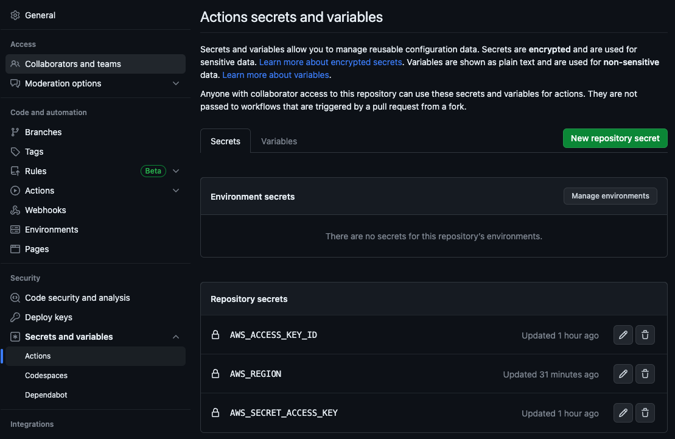Screen dimensions: 675x439
Task: Expand the Moderation options chevron
Action: pos(176,83)
